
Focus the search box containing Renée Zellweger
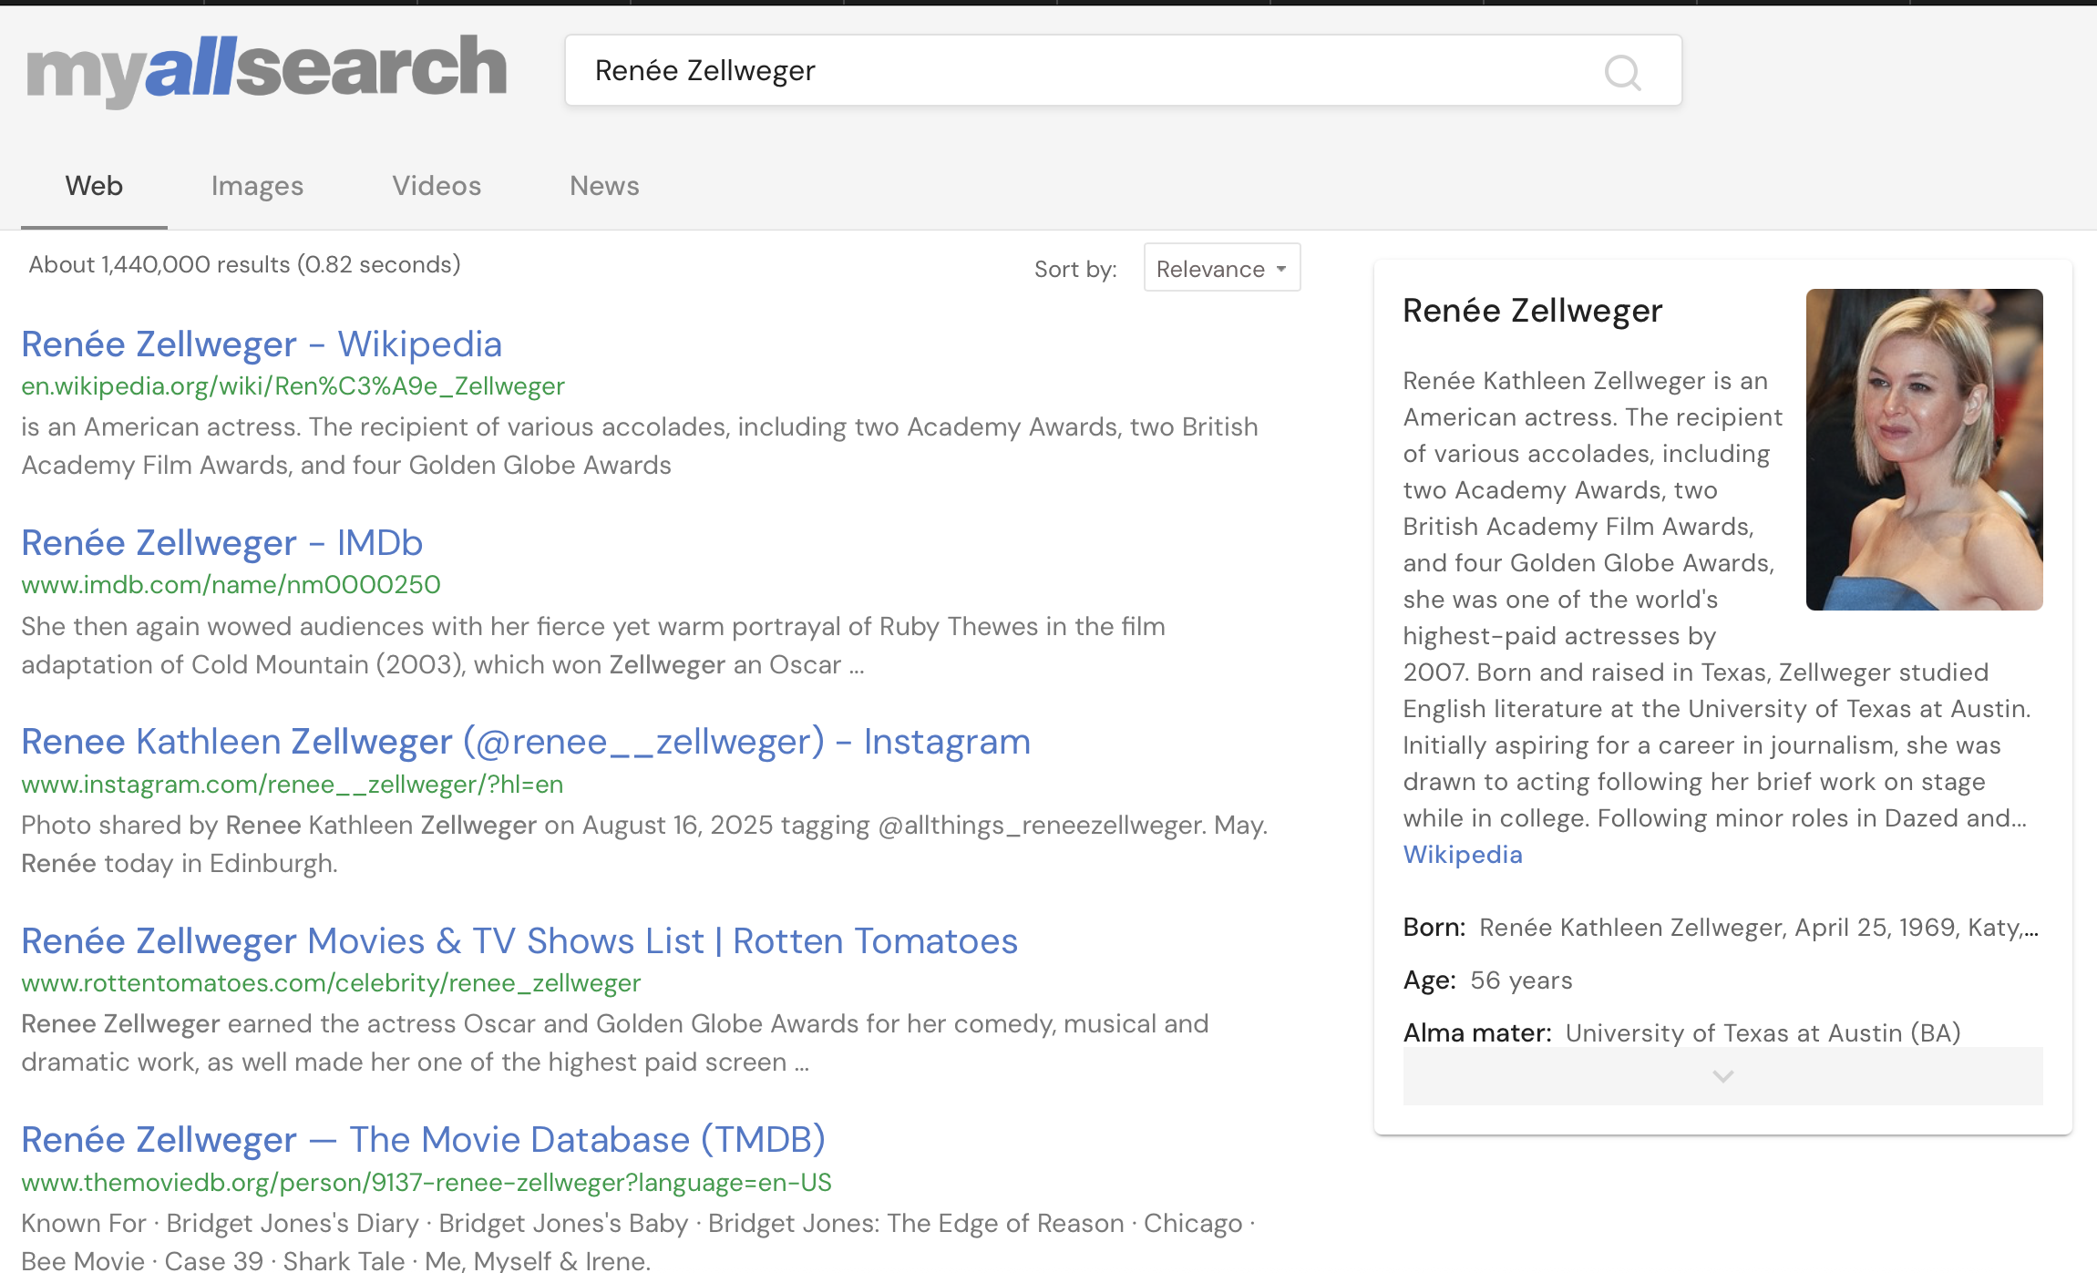pos(1123,70)
